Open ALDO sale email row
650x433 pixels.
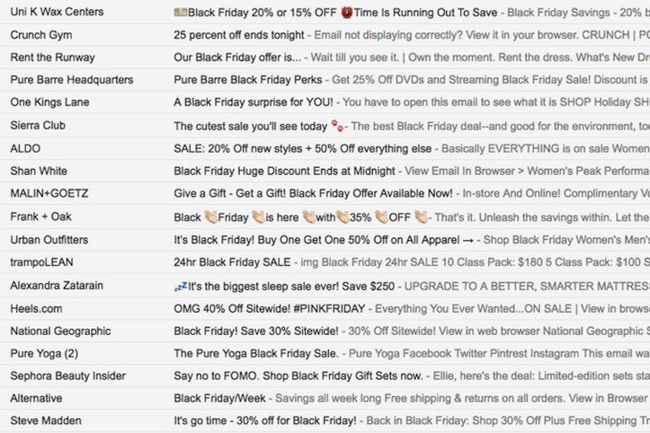point(325,148)
